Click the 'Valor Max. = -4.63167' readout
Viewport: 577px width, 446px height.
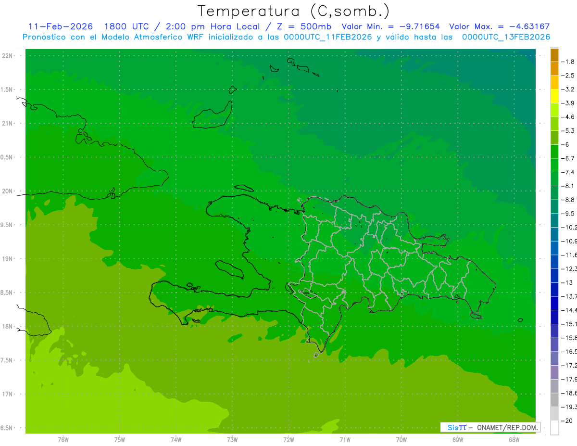(499, 26)
